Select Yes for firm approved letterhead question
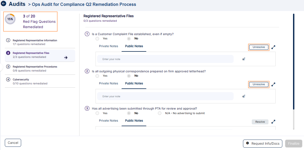 pyautogui.click(x=97, y=76)
